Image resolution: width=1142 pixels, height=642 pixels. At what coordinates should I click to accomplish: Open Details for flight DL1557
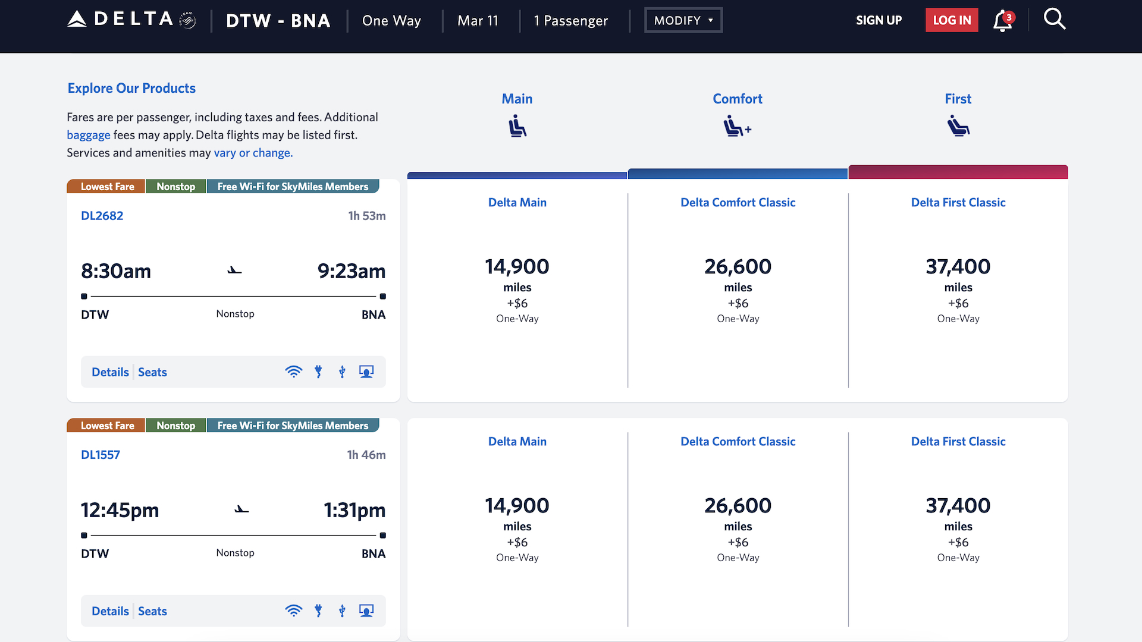click(x=110, y=611)
